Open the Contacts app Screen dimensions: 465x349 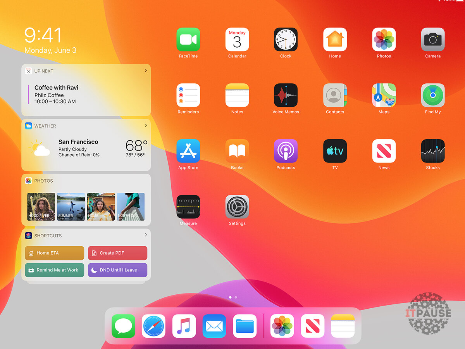(335, 95)
